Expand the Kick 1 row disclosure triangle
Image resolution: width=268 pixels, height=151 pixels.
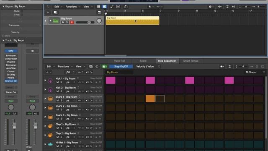[46, 80]
